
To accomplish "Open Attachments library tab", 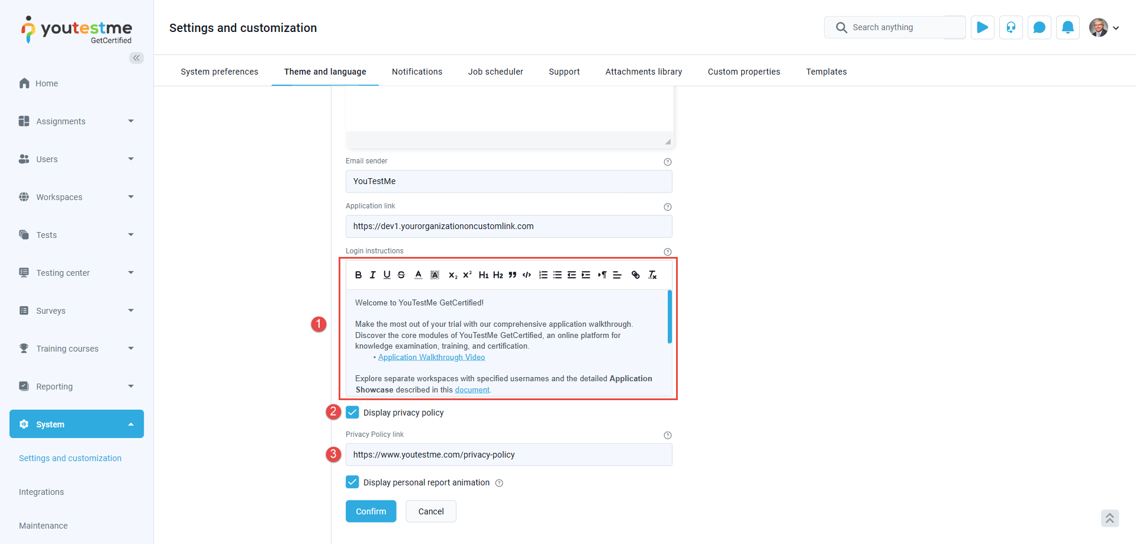I will 643,72.
